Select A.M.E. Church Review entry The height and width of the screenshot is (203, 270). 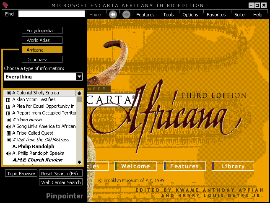[39, 160]
